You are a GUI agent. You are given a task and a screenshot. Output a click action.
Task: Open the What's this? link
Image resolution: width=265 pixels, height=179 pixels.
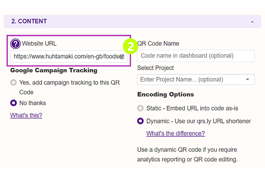coord(26,115)
